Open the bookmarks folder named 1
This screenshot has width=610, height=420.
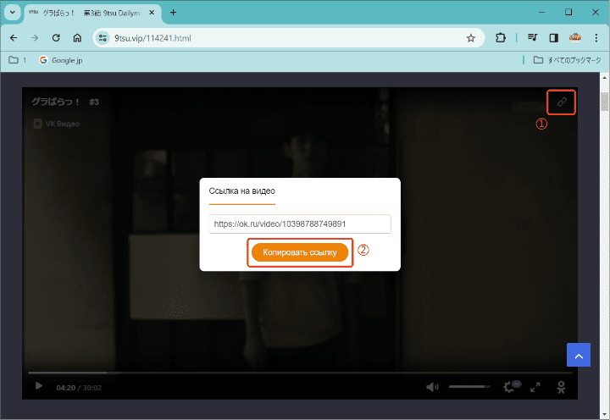18,60
